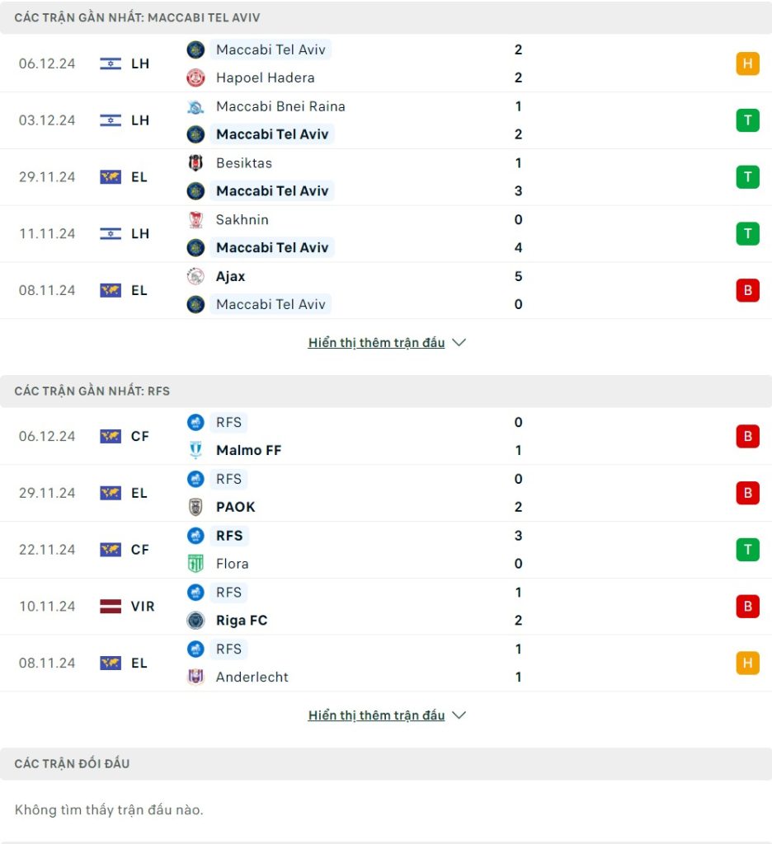Screen dimensions: 772x844
Task: Click chevron under RFS matches list
Action: [459, 715]
